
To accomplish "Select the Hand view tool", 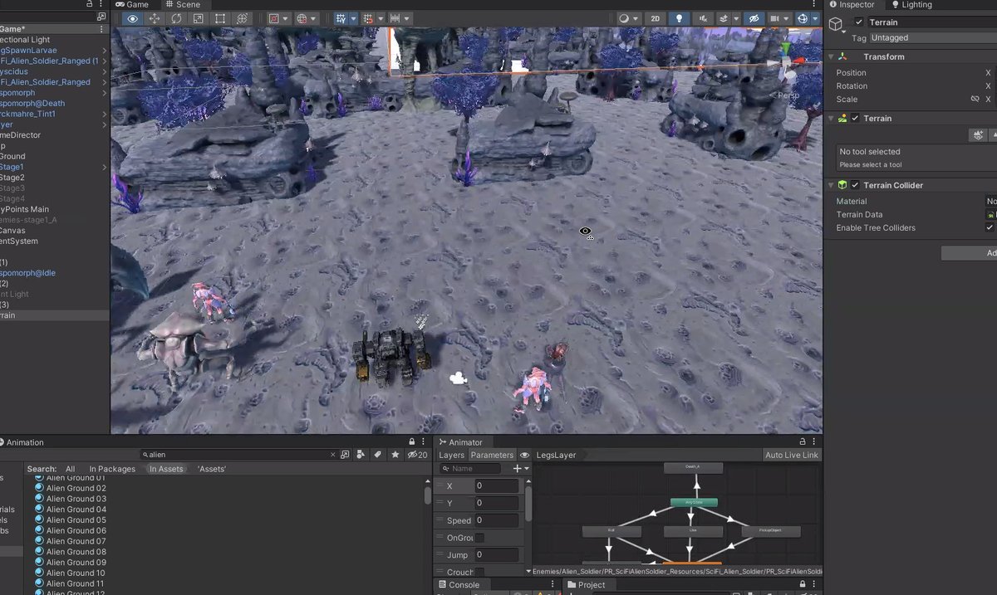I will tap(132, 17).
